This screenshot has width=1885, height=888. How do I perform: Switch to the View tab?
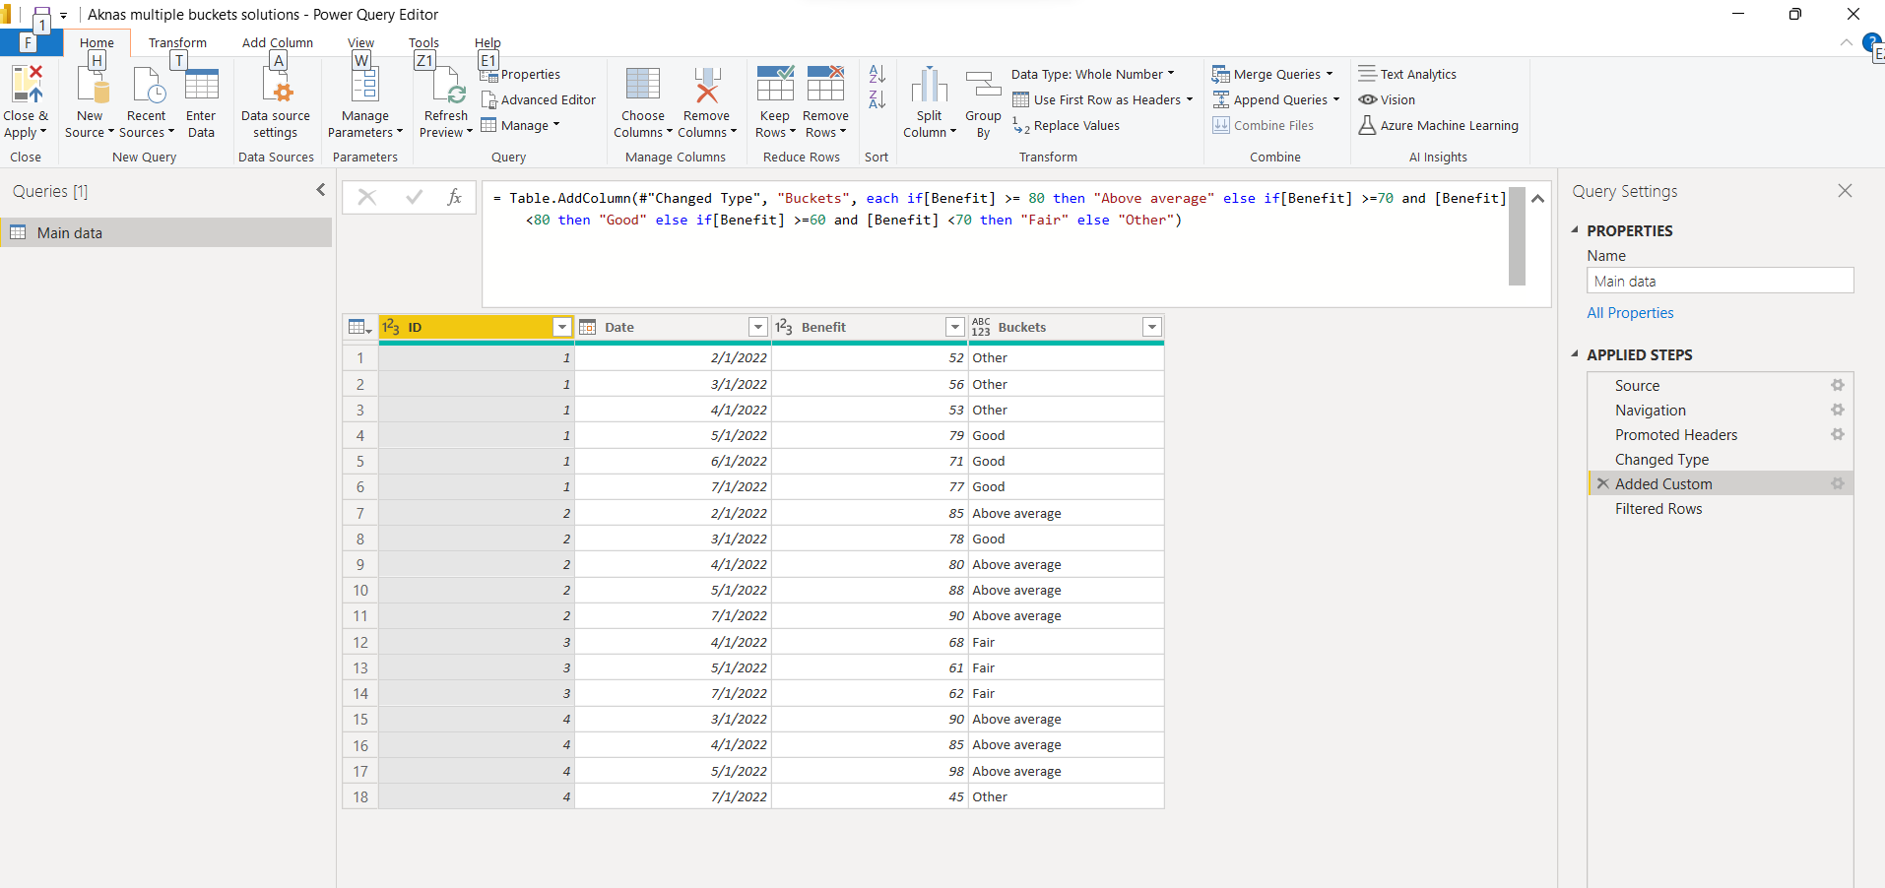click(360, 42)
